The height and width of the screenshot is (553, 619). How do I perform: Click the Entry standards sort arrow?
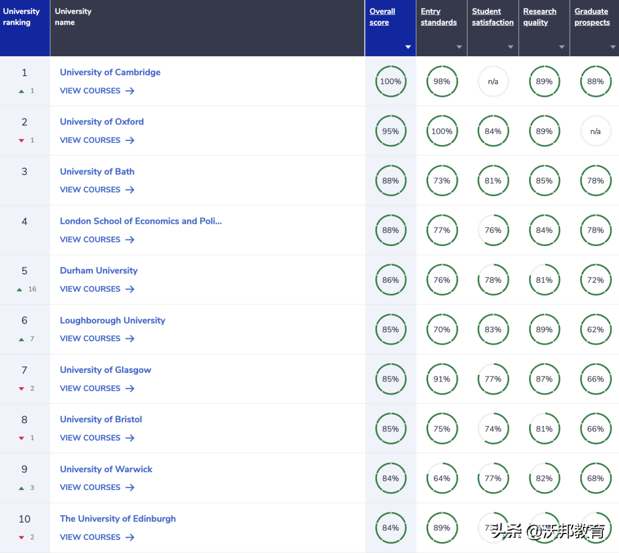[x=459, y=47]
